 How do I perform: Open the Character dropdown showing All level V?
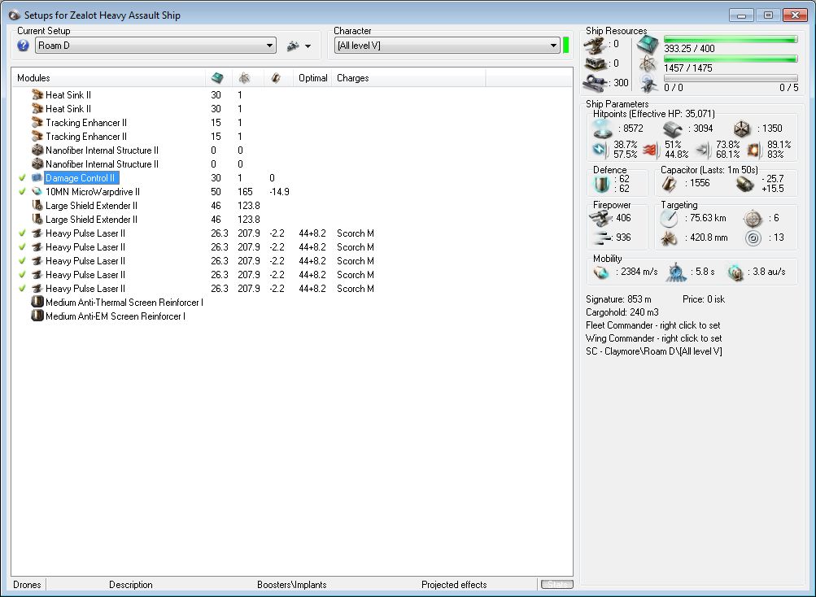coord(447,46)
